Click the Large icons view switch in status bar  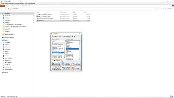[172, 97]
